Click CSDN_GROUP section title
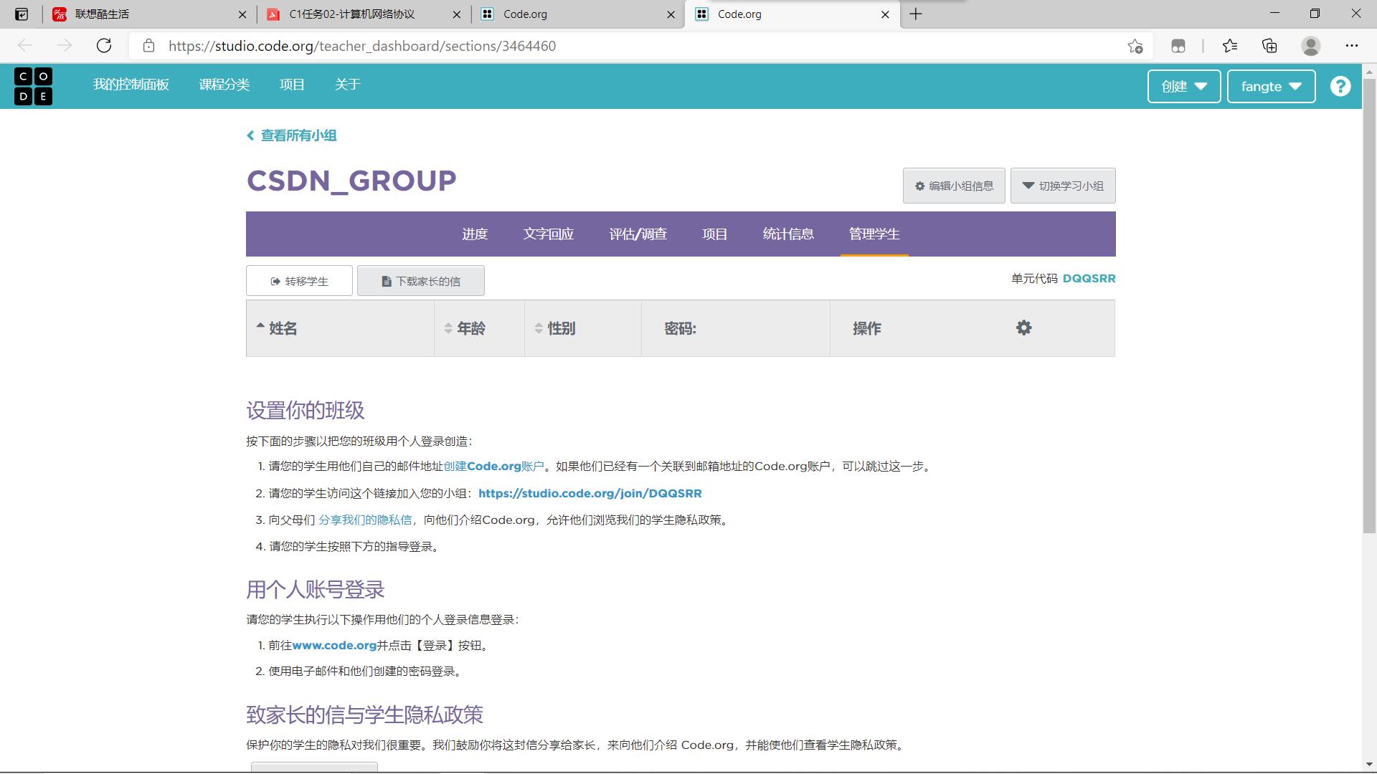1377x774 pixels. point(351,181)
